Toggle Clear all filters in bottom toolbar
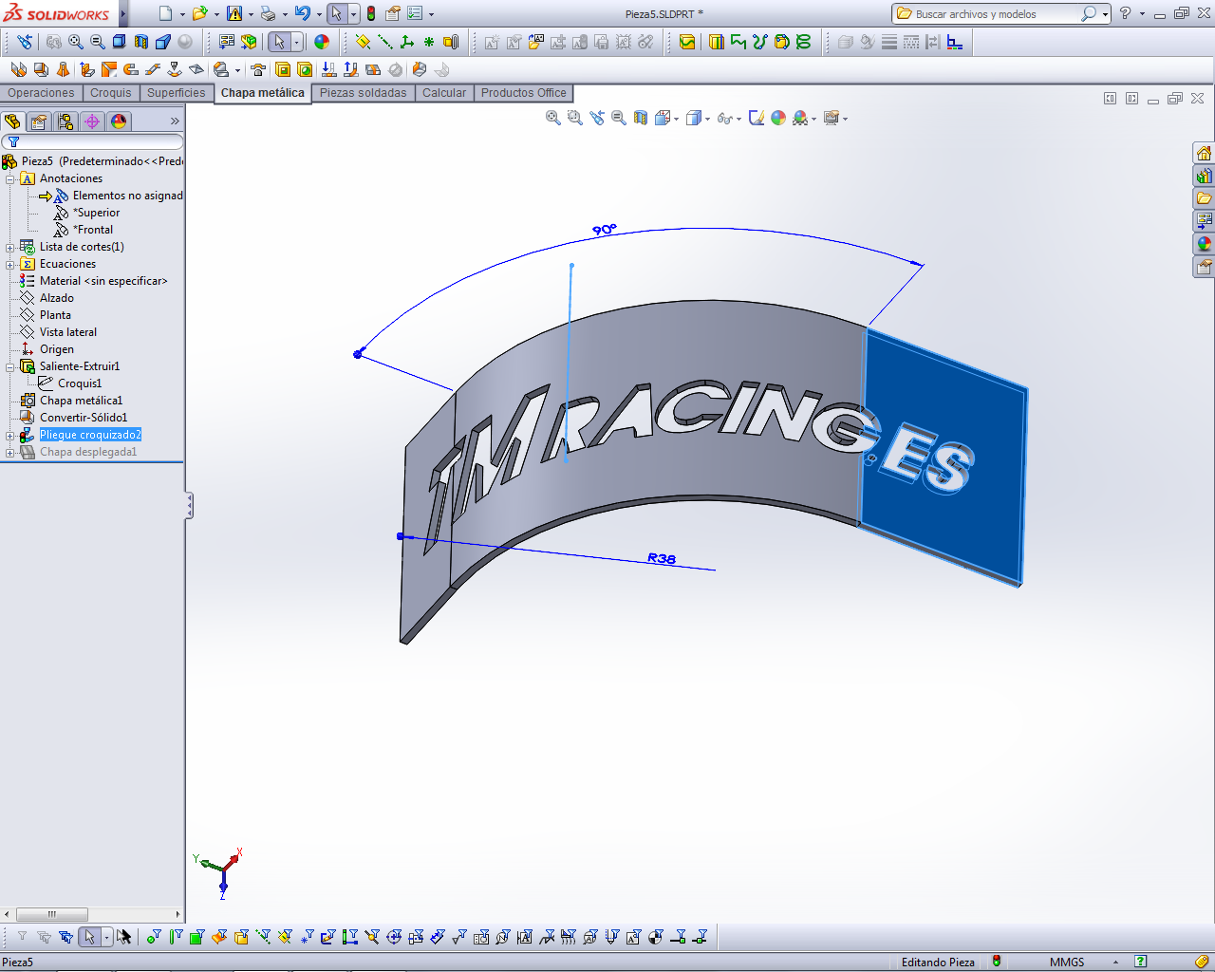The image size is (1215, 972). pos(44,937)
